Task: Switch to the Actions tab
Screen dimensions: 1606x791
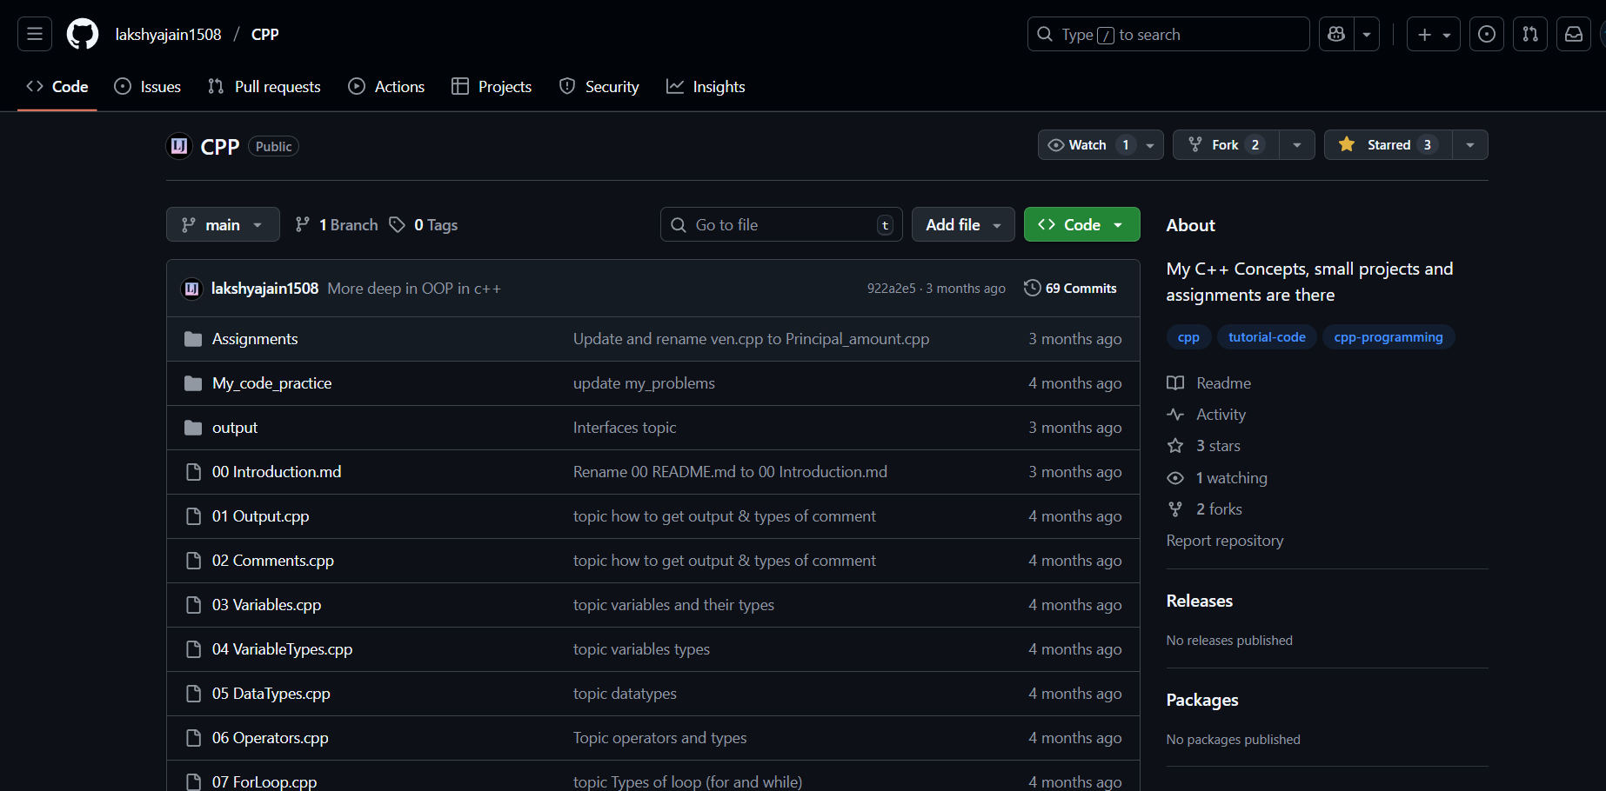Action: point(386,87)
